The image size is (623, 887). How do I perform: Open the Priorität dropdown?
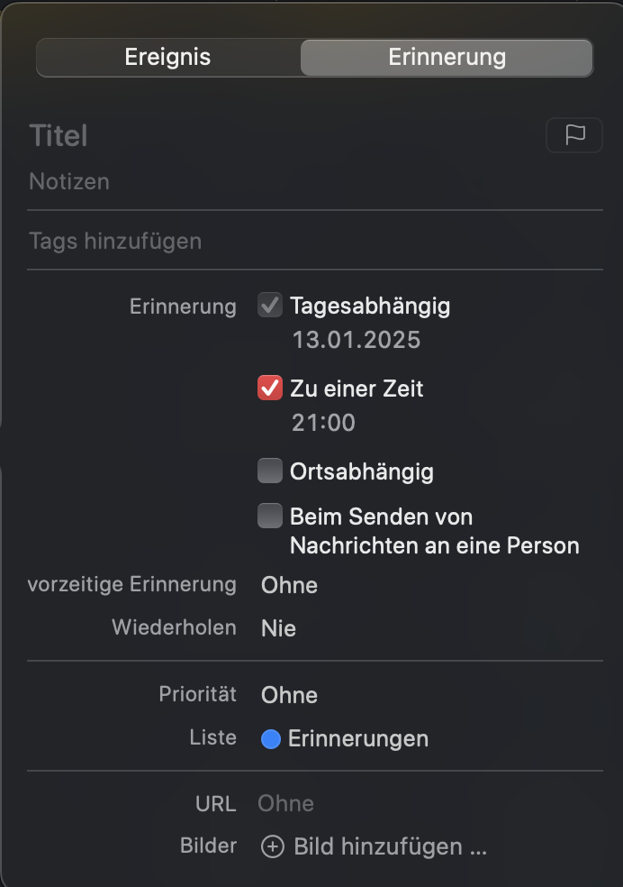(290, 696)
